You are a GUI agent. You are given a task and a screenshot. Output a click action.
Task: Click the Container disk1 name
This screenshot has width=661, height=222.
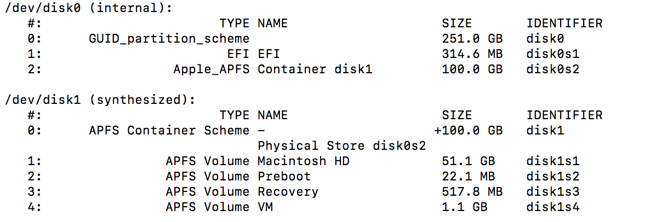coord(315,69)
